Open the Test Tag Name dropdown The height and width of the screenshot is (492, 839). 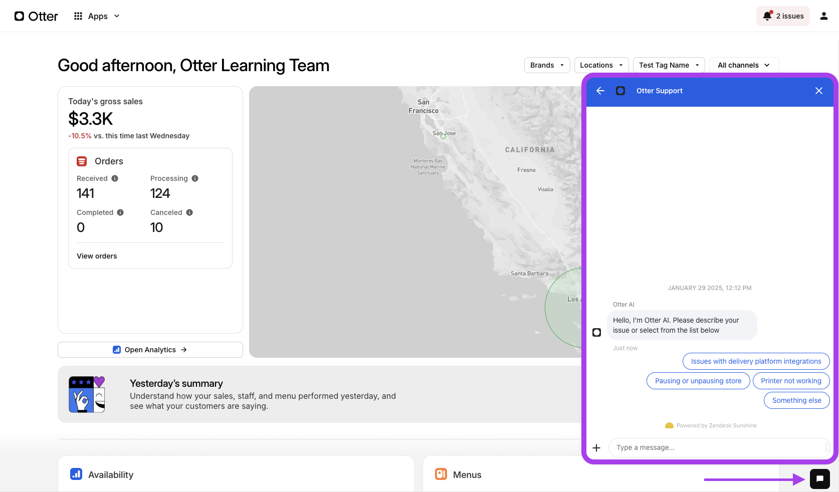click(x=669, y=65)
